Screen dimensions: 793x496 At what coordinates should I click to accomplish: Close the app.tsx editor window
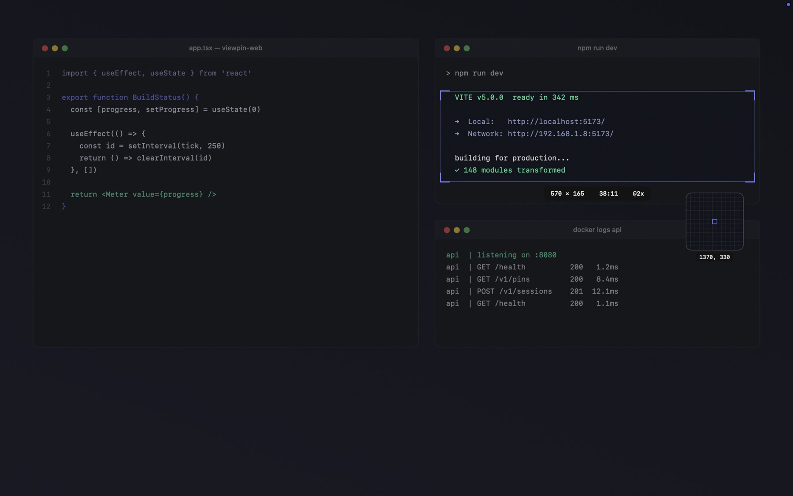tap(45, 48)
